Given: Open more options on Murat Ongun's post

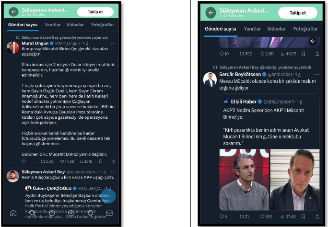Looking at the screenshot, I should 113,44.
